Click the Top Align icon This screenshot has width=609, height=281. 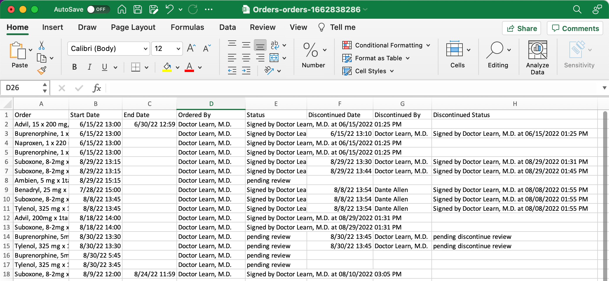tap(232, 44)
